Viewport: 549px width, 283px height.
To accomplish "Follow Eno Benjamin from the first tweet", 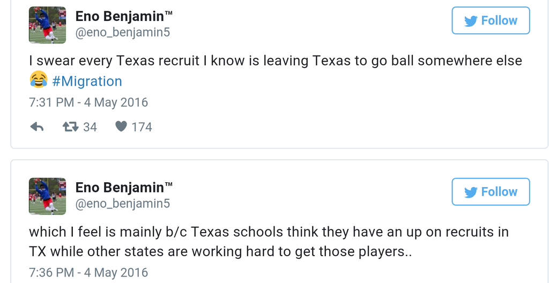I will coord(491,21).
